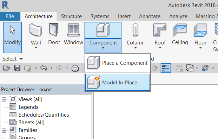218x139 pixels.
Task: Open the Annotate ribbon tab
Action: tap(150, 16)
